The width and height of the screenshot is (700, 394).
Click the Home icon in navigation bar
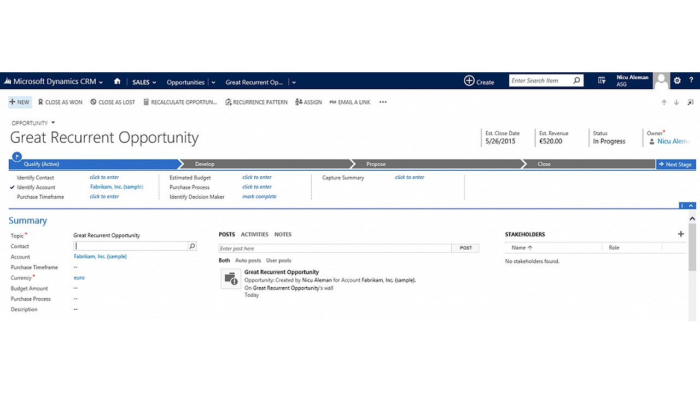tap(117, 81)
